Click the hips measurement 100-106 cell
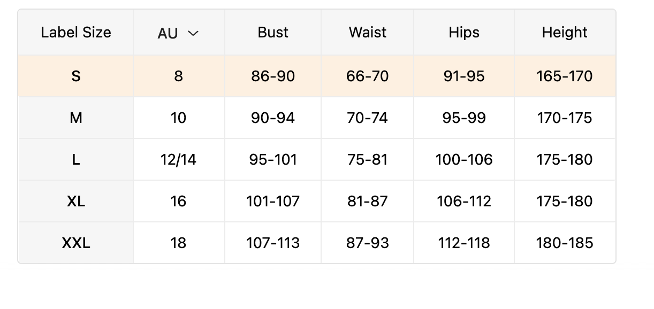 464,160
